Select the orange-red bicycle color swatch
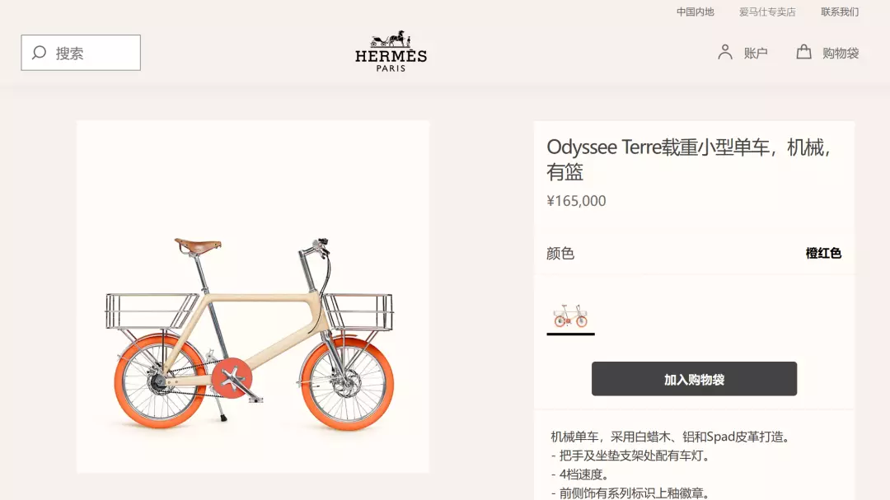 pyautogui.click(x=570, y=315)
